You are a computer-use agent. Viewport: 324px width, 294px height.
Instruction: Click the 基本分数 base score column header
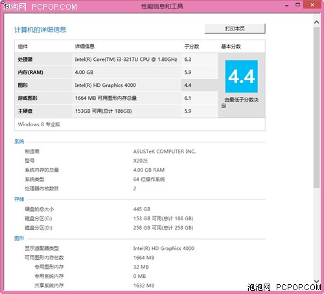(231, 47)
